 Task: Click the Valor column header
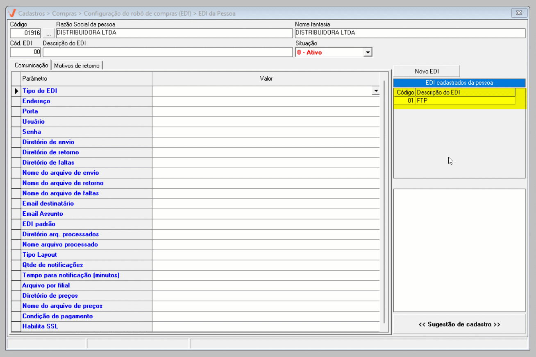point(266,79)
